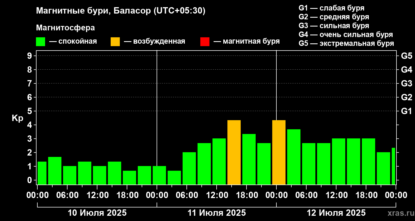Click the '— спокойная' legend label
415x221 pixels.
click(x=73, y=41)
